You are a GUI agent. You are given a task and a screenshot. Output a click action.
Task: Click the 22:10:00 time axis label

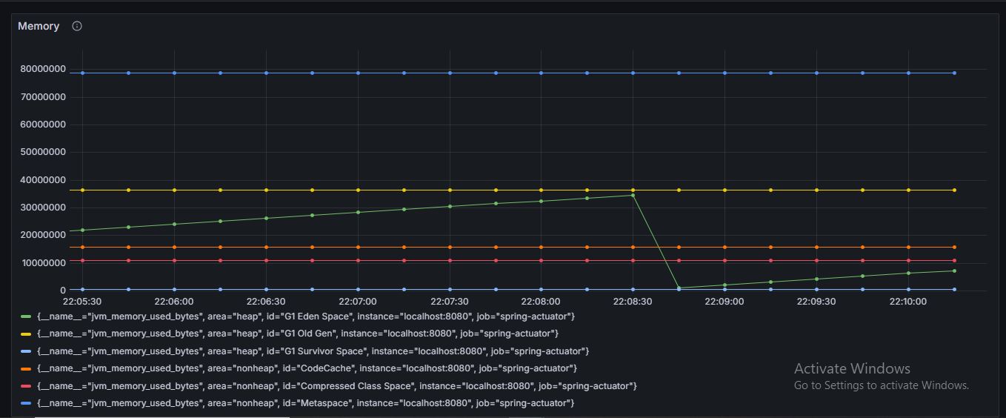click(908, 302)
